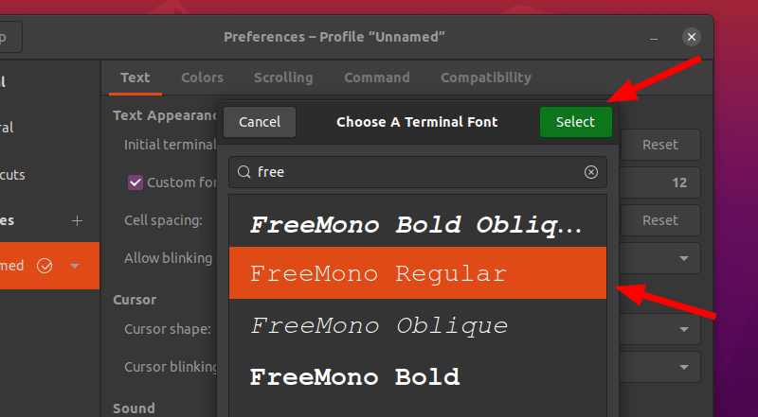
Task: Reset the initial terminal size
Action: pyautogui.click(x=660, y=145)
